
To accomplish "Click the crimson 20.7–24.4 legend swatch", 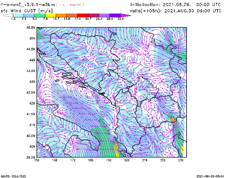I will click(93, 15).
